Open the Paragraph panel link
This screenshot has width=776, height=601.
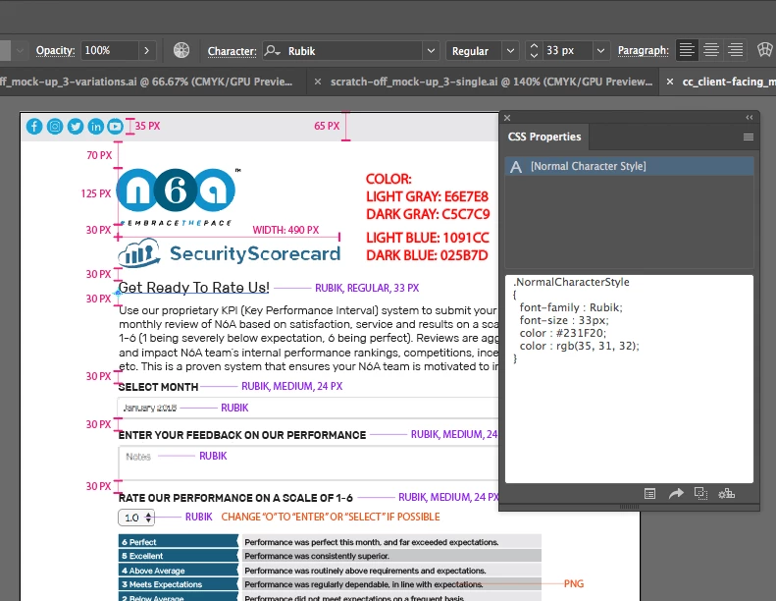644,50
